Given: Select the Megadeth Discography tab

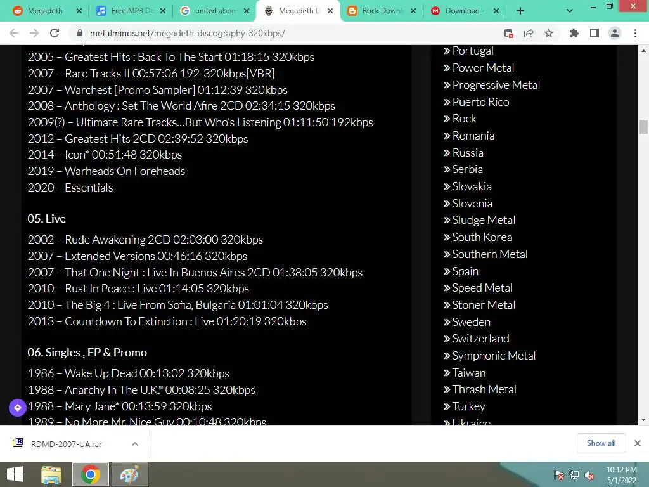Looking at the screenshot, I should [x=298, y=11].
